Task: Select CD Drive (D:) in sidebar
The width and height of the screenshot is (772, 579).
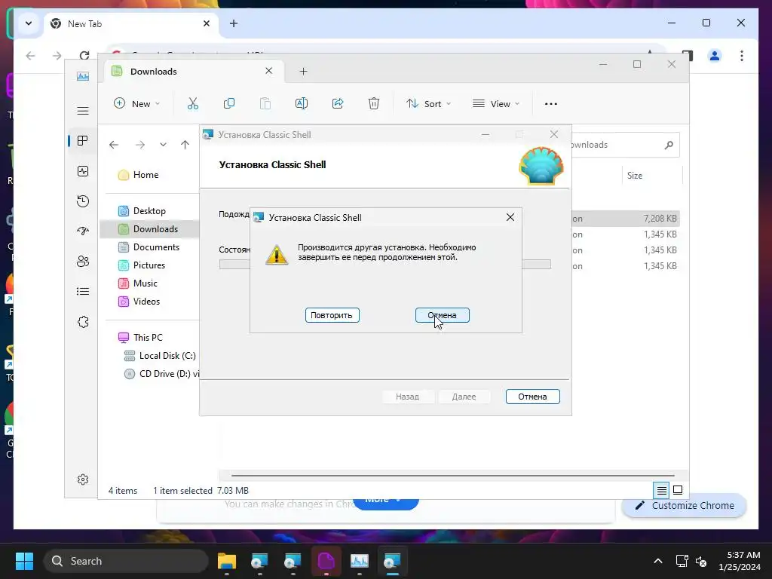Action: [161, 374]
